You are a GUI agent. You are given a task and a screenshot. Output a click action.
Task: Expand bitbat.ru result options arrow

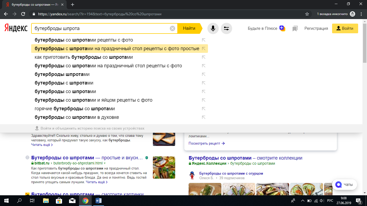point(105,163)
